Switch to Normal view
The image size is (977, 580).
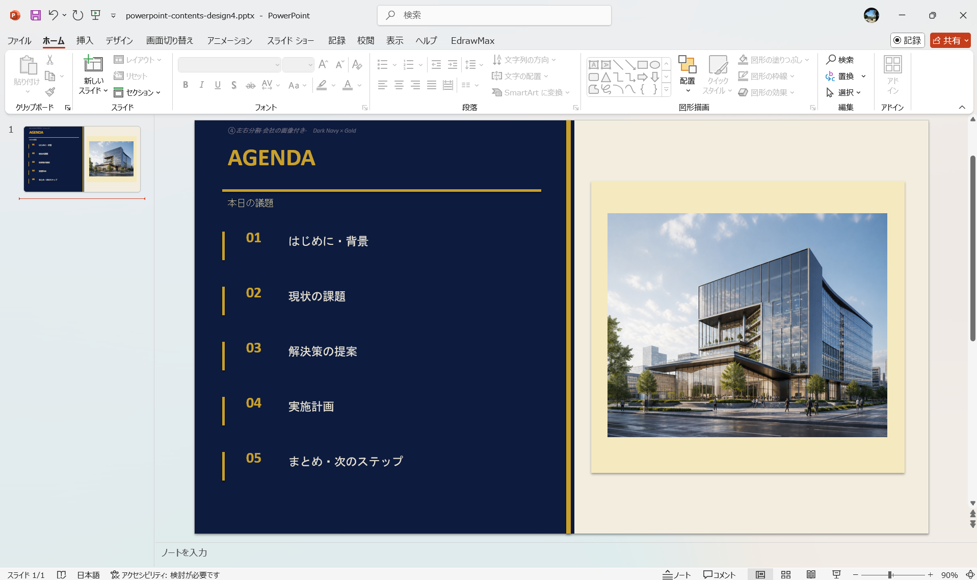pos(760,575)
